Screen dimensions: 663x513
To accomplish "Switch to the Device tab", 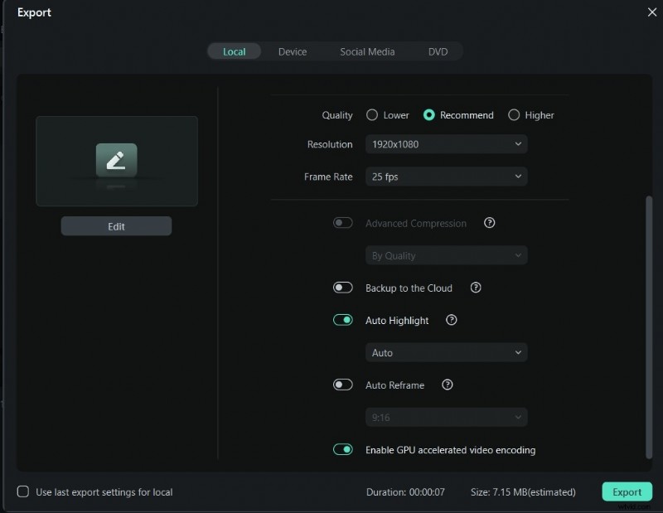I will pos(293,51).
